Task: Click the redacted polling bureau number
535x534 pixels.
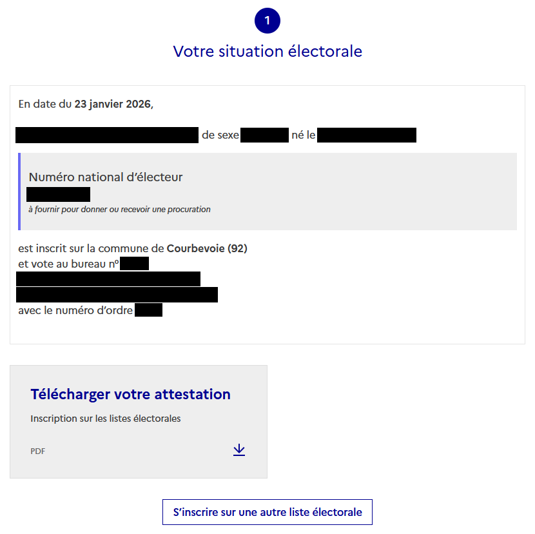Action: click(134, 263)
